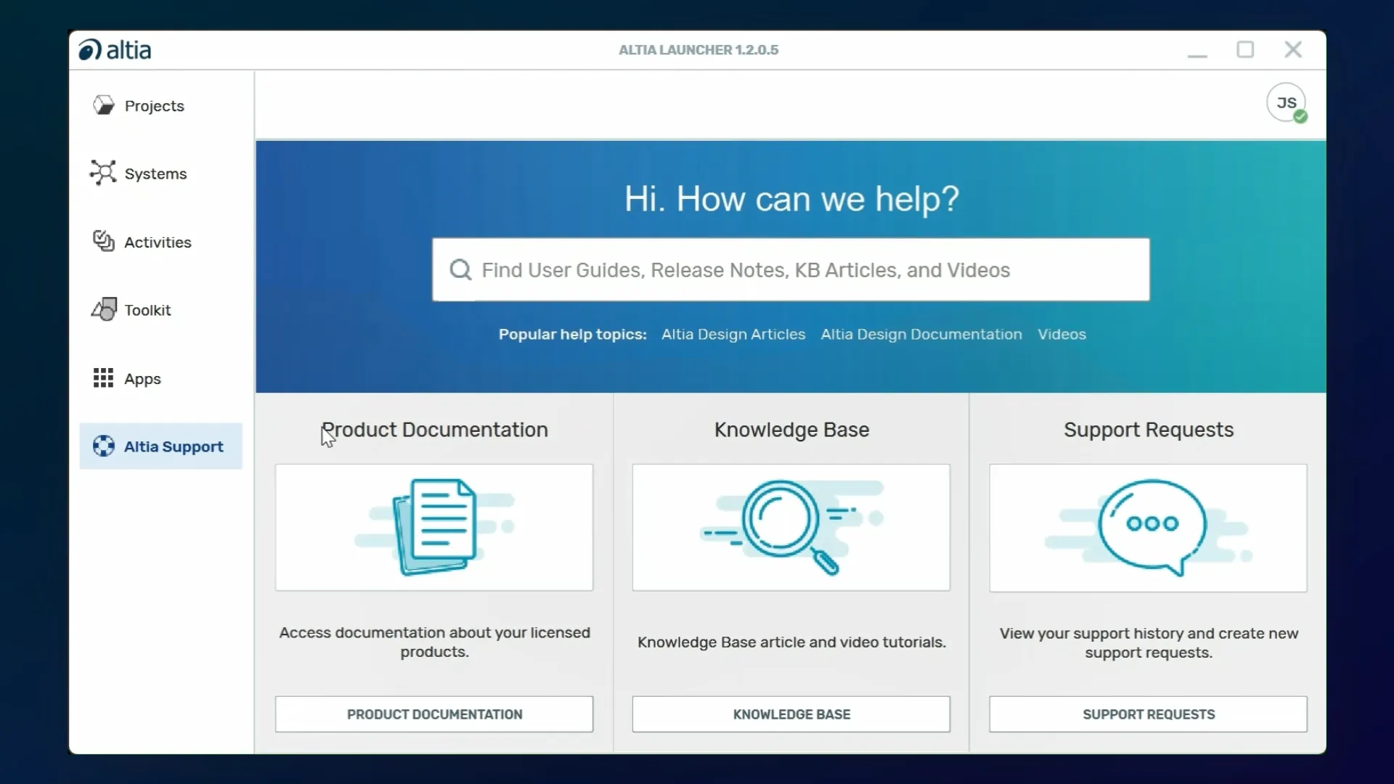The height and width of the screenshot is (784, 1394).
Task: Click the Altia Support lifebuoy icon
Action: point(104,446)
